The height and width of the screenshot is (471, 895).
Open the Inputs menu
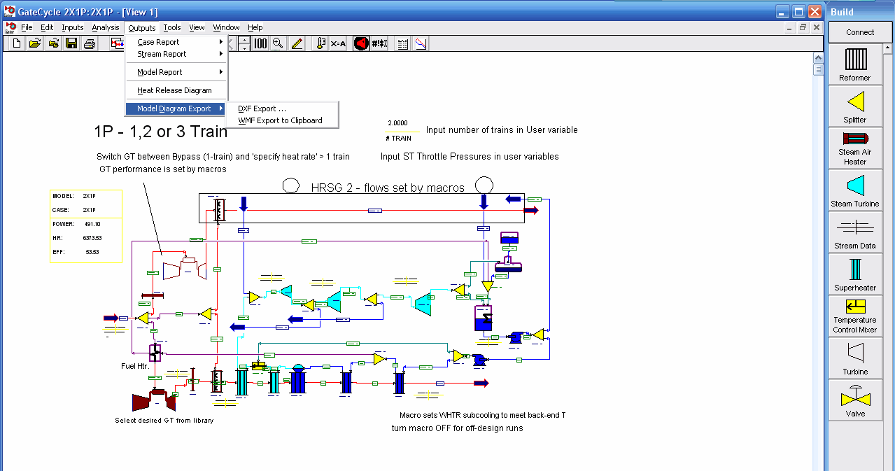coord(73,28)
